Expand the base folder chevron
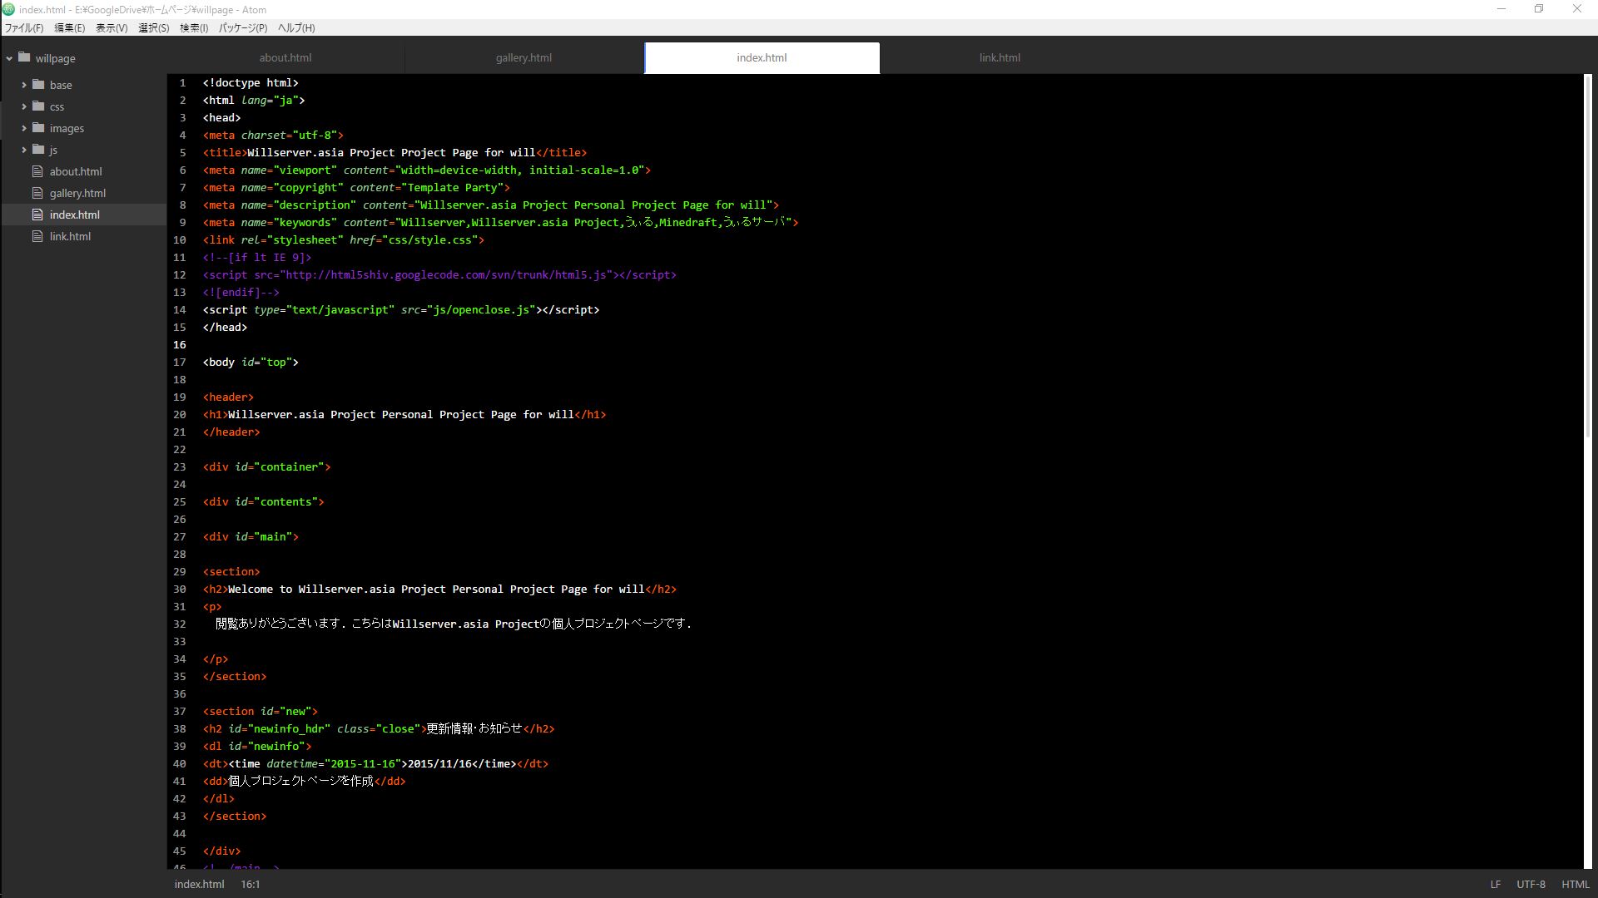Screen dimensions: 1598x898 (x=24, y=85)
